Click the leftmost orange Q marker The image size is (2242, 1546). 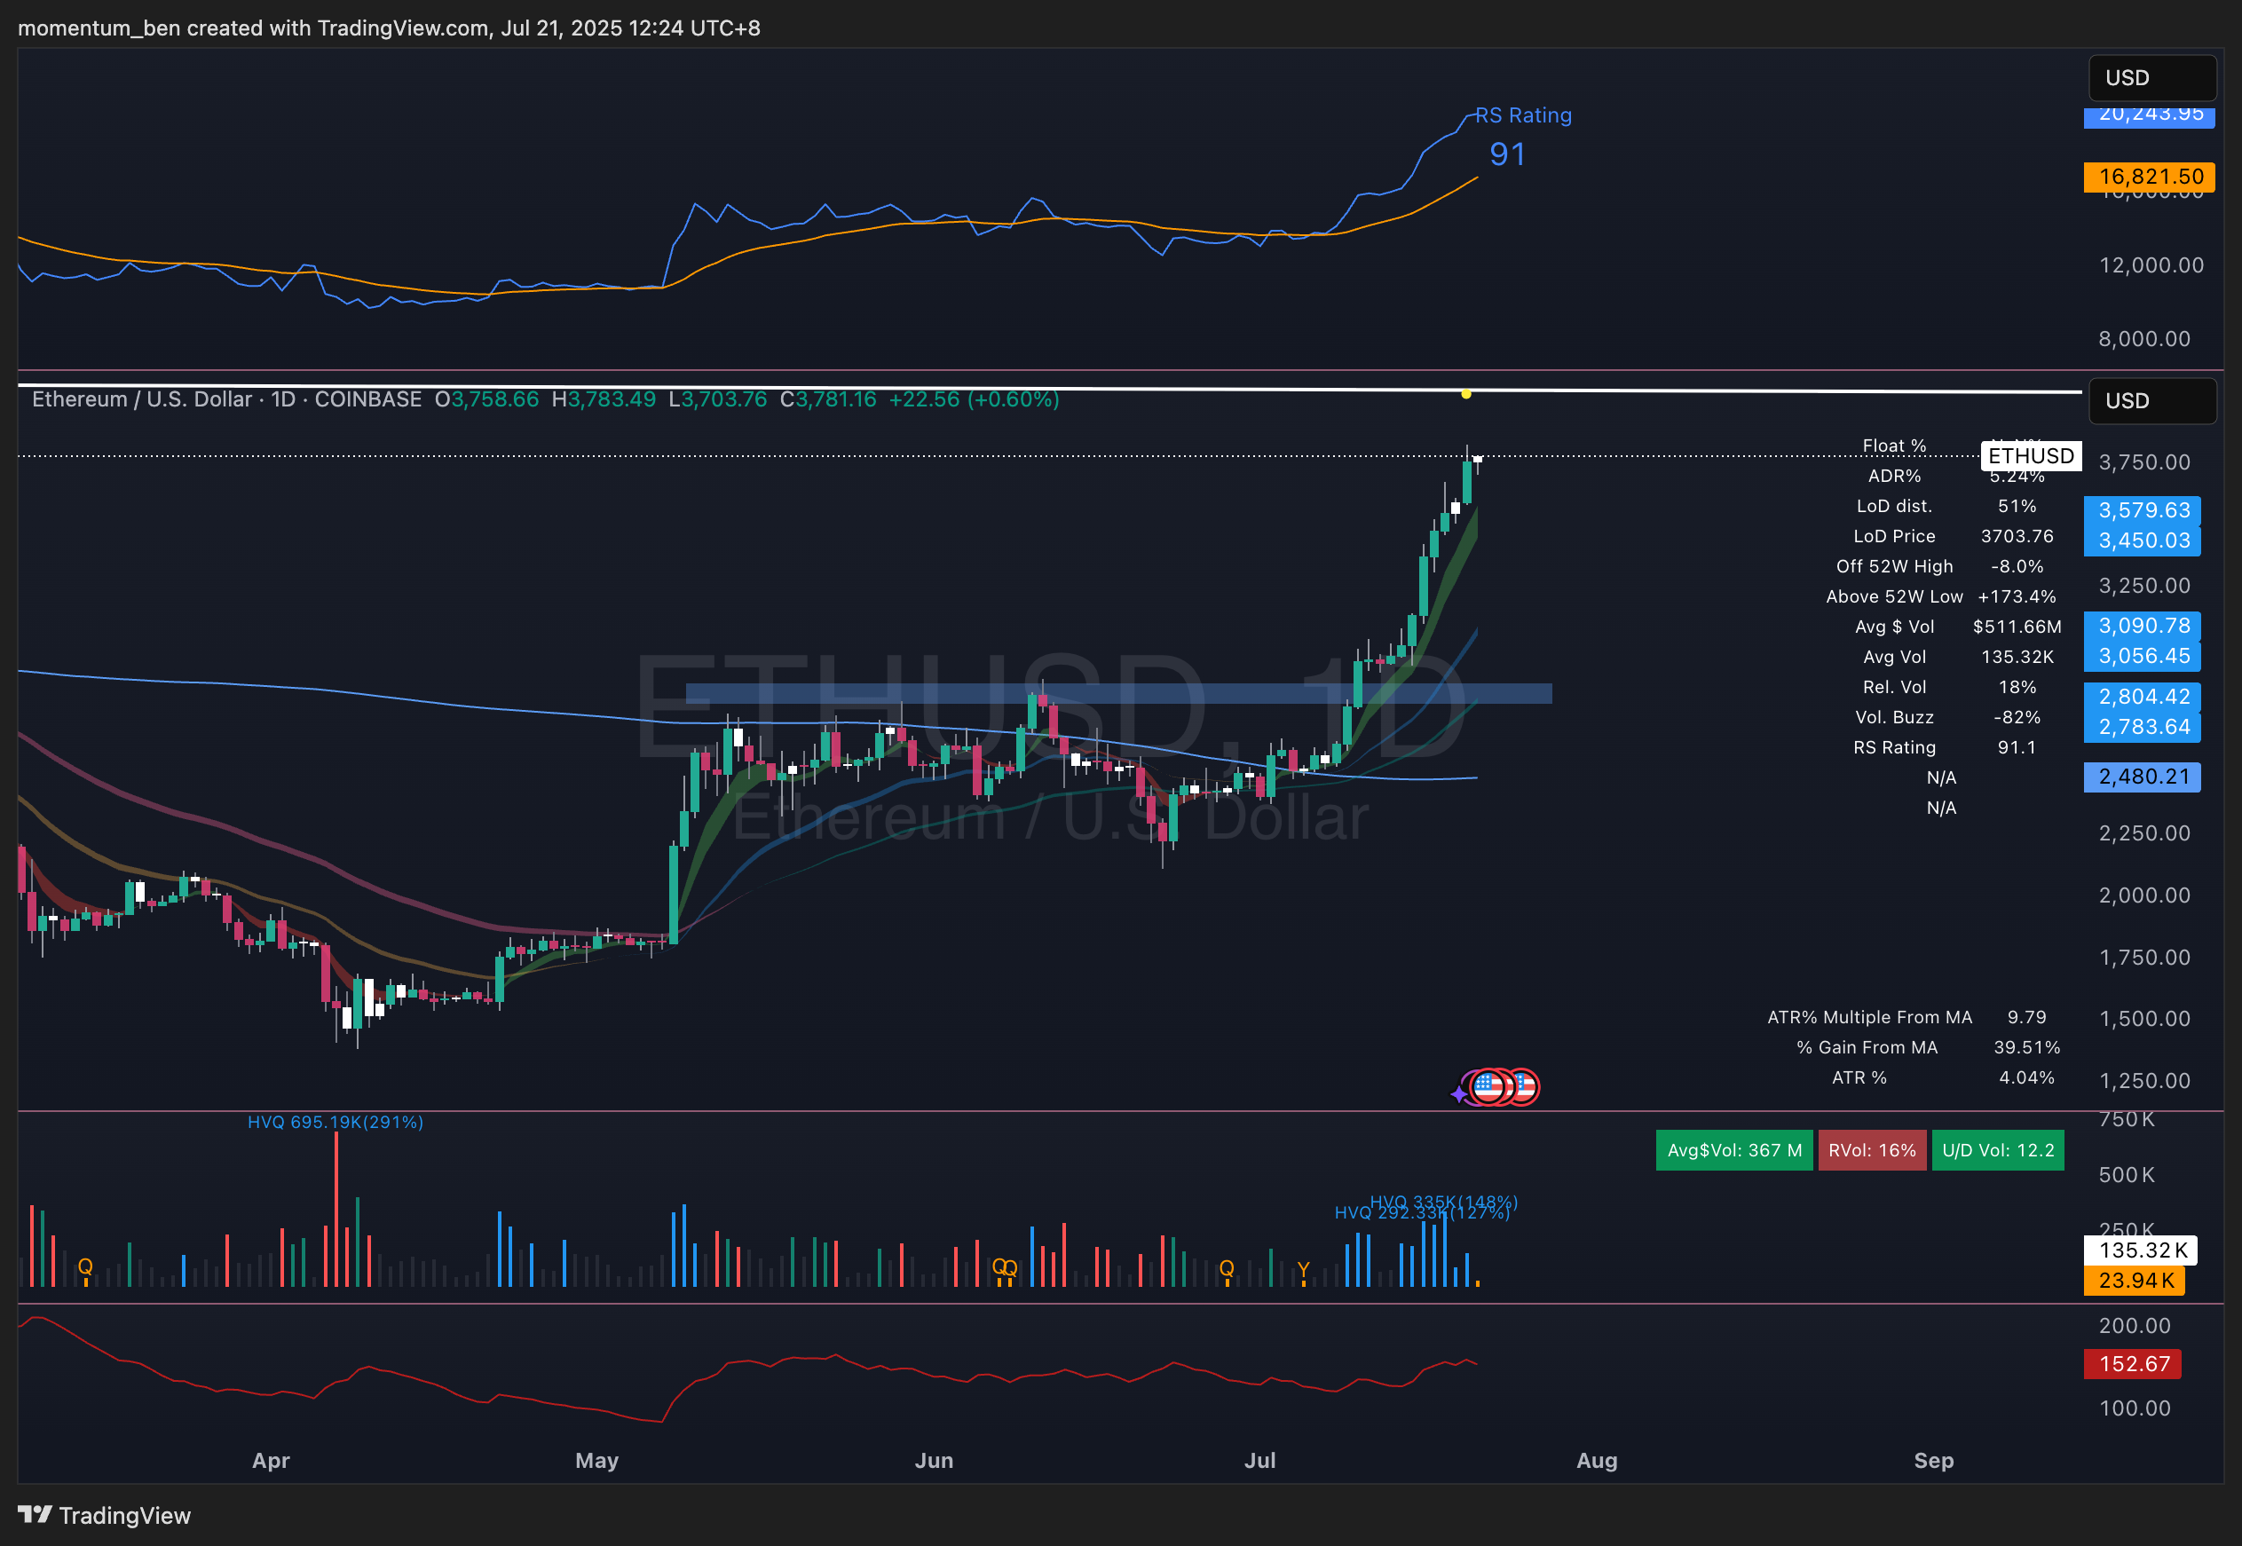(85, 1267)
